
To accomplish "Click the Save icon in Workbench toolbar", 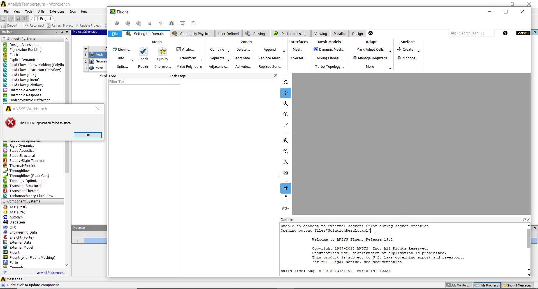I will coord(18,18).
